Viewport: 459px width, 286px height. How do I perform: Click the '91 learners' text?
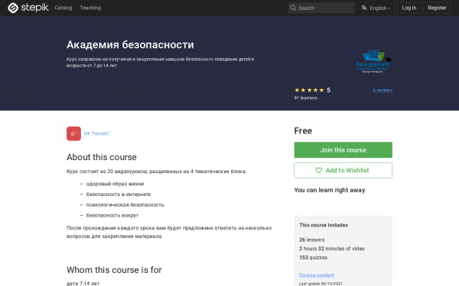[x=305, y=98]
